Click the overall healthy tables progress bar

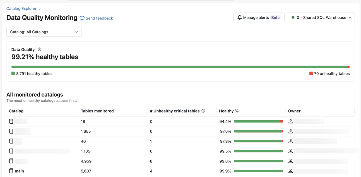click(181, 67)
